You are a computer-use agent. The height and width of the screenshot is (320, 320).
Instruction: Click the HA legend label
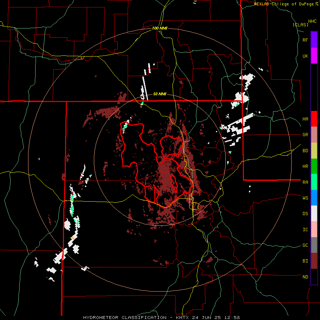click(x=305, y=119)
